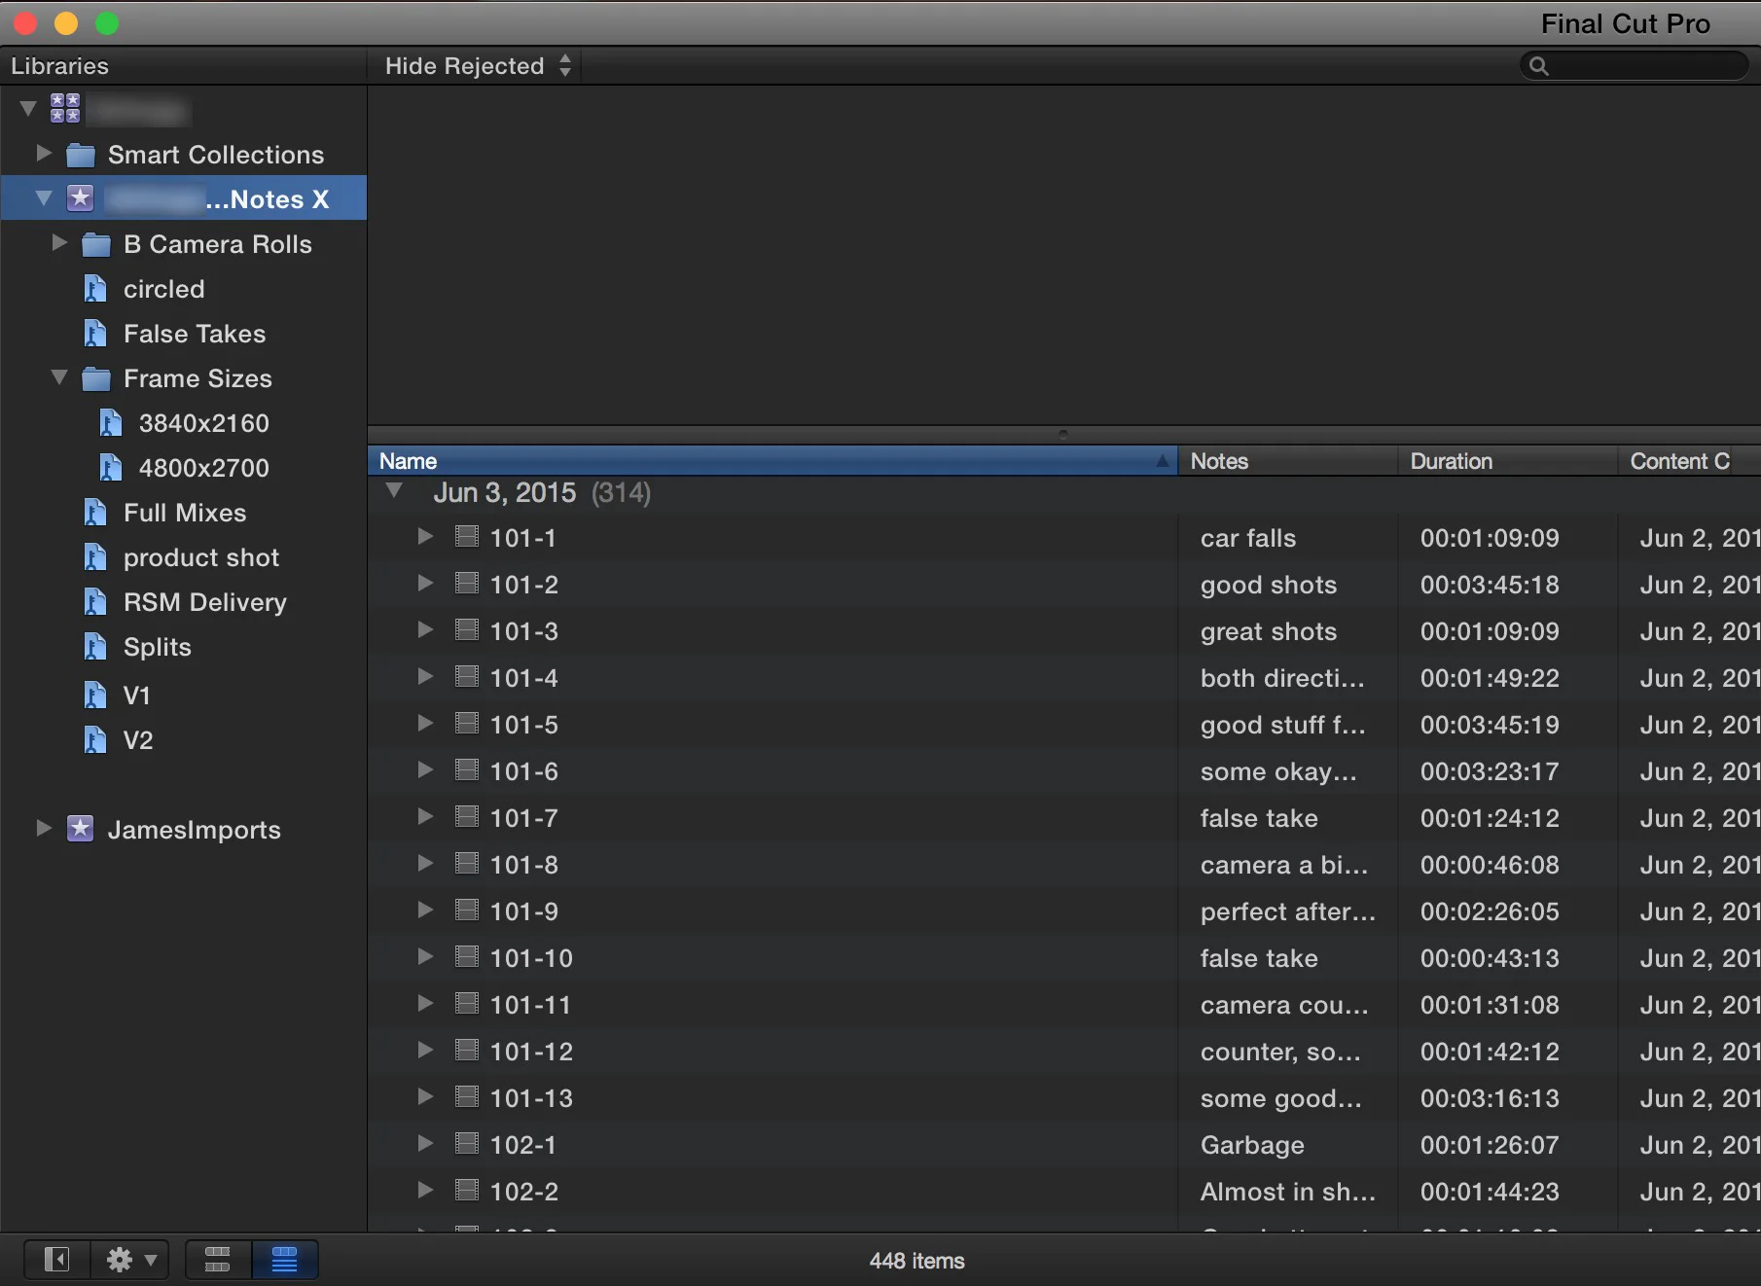Viewport: 1761px width, 1286px height.
Task: Click duration 00:02:26:05
Action: 1490,911
